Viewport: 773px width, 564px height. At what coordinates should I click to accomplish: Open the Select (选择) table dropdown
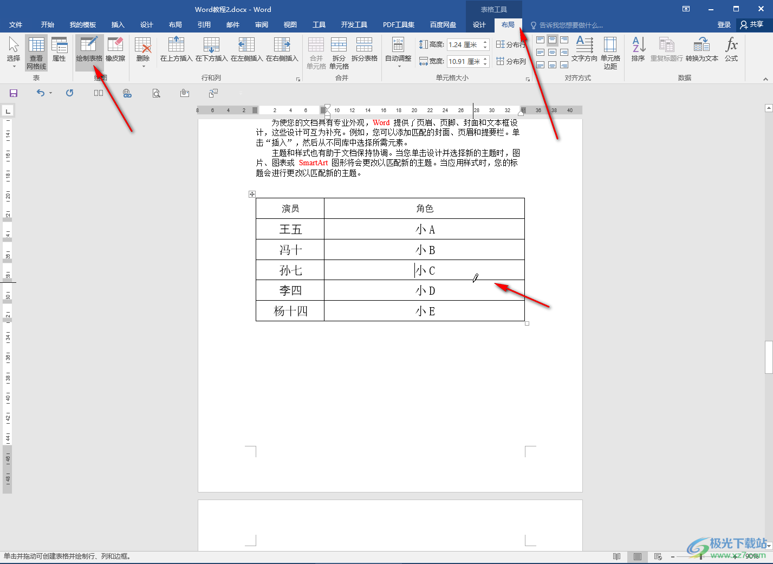14,52
